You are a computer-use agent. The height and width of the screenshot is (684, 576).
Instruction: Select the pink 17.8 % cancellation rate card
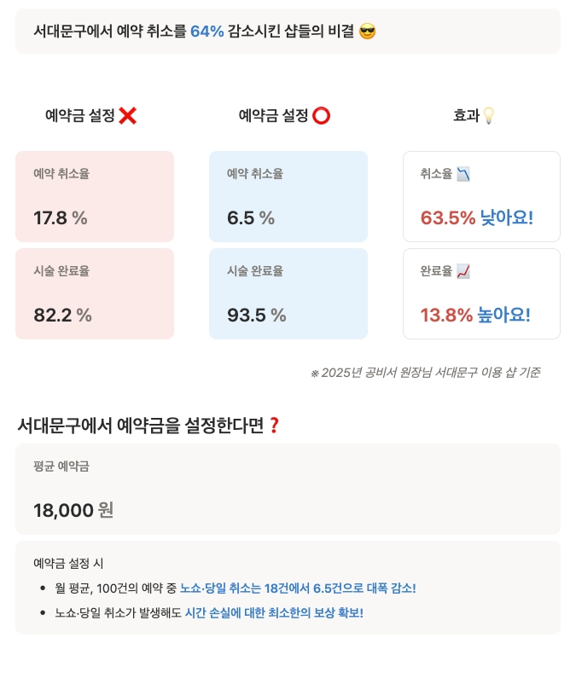click(95, 197)
